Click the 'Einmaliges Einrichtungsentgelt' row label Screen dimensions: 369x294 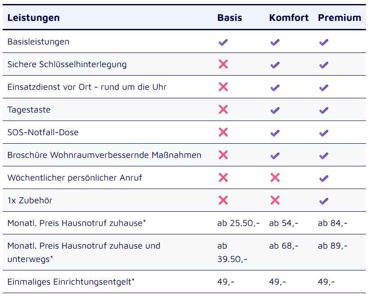71,282
